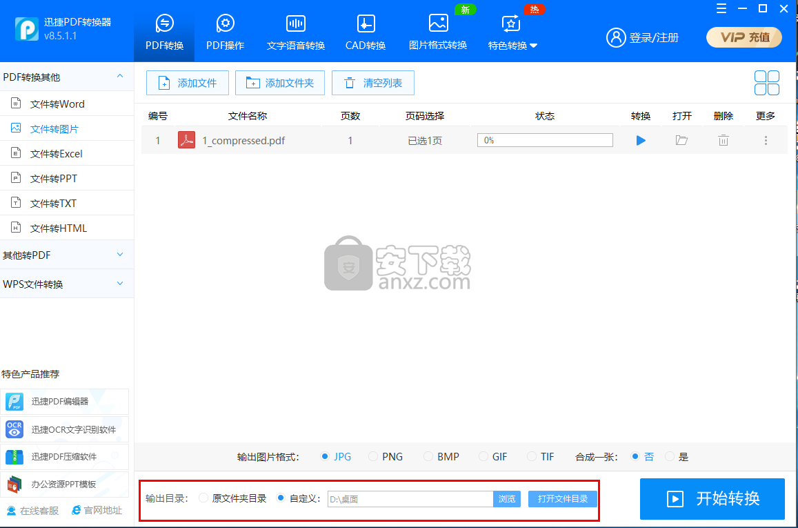
Task: Click the 添加文件 button
Action: (x=188, y=83)
